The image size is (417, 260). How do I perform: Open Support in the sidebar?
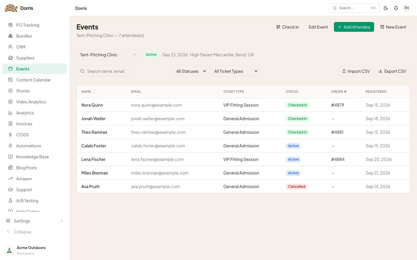coord(34,190)
